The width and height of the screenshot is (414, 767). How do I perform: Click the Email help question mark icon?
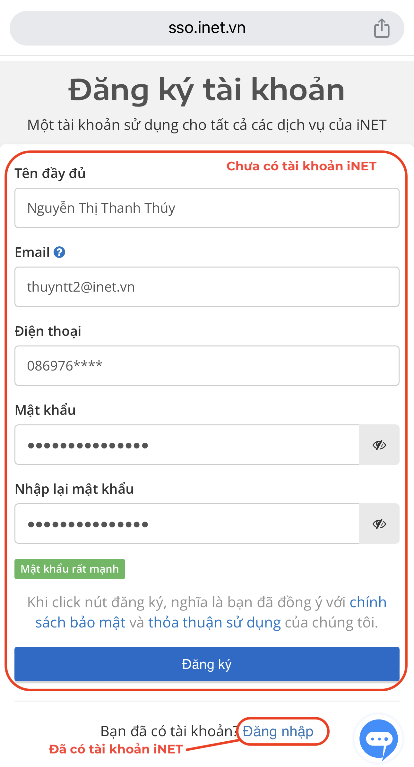(x=59, y=252)
